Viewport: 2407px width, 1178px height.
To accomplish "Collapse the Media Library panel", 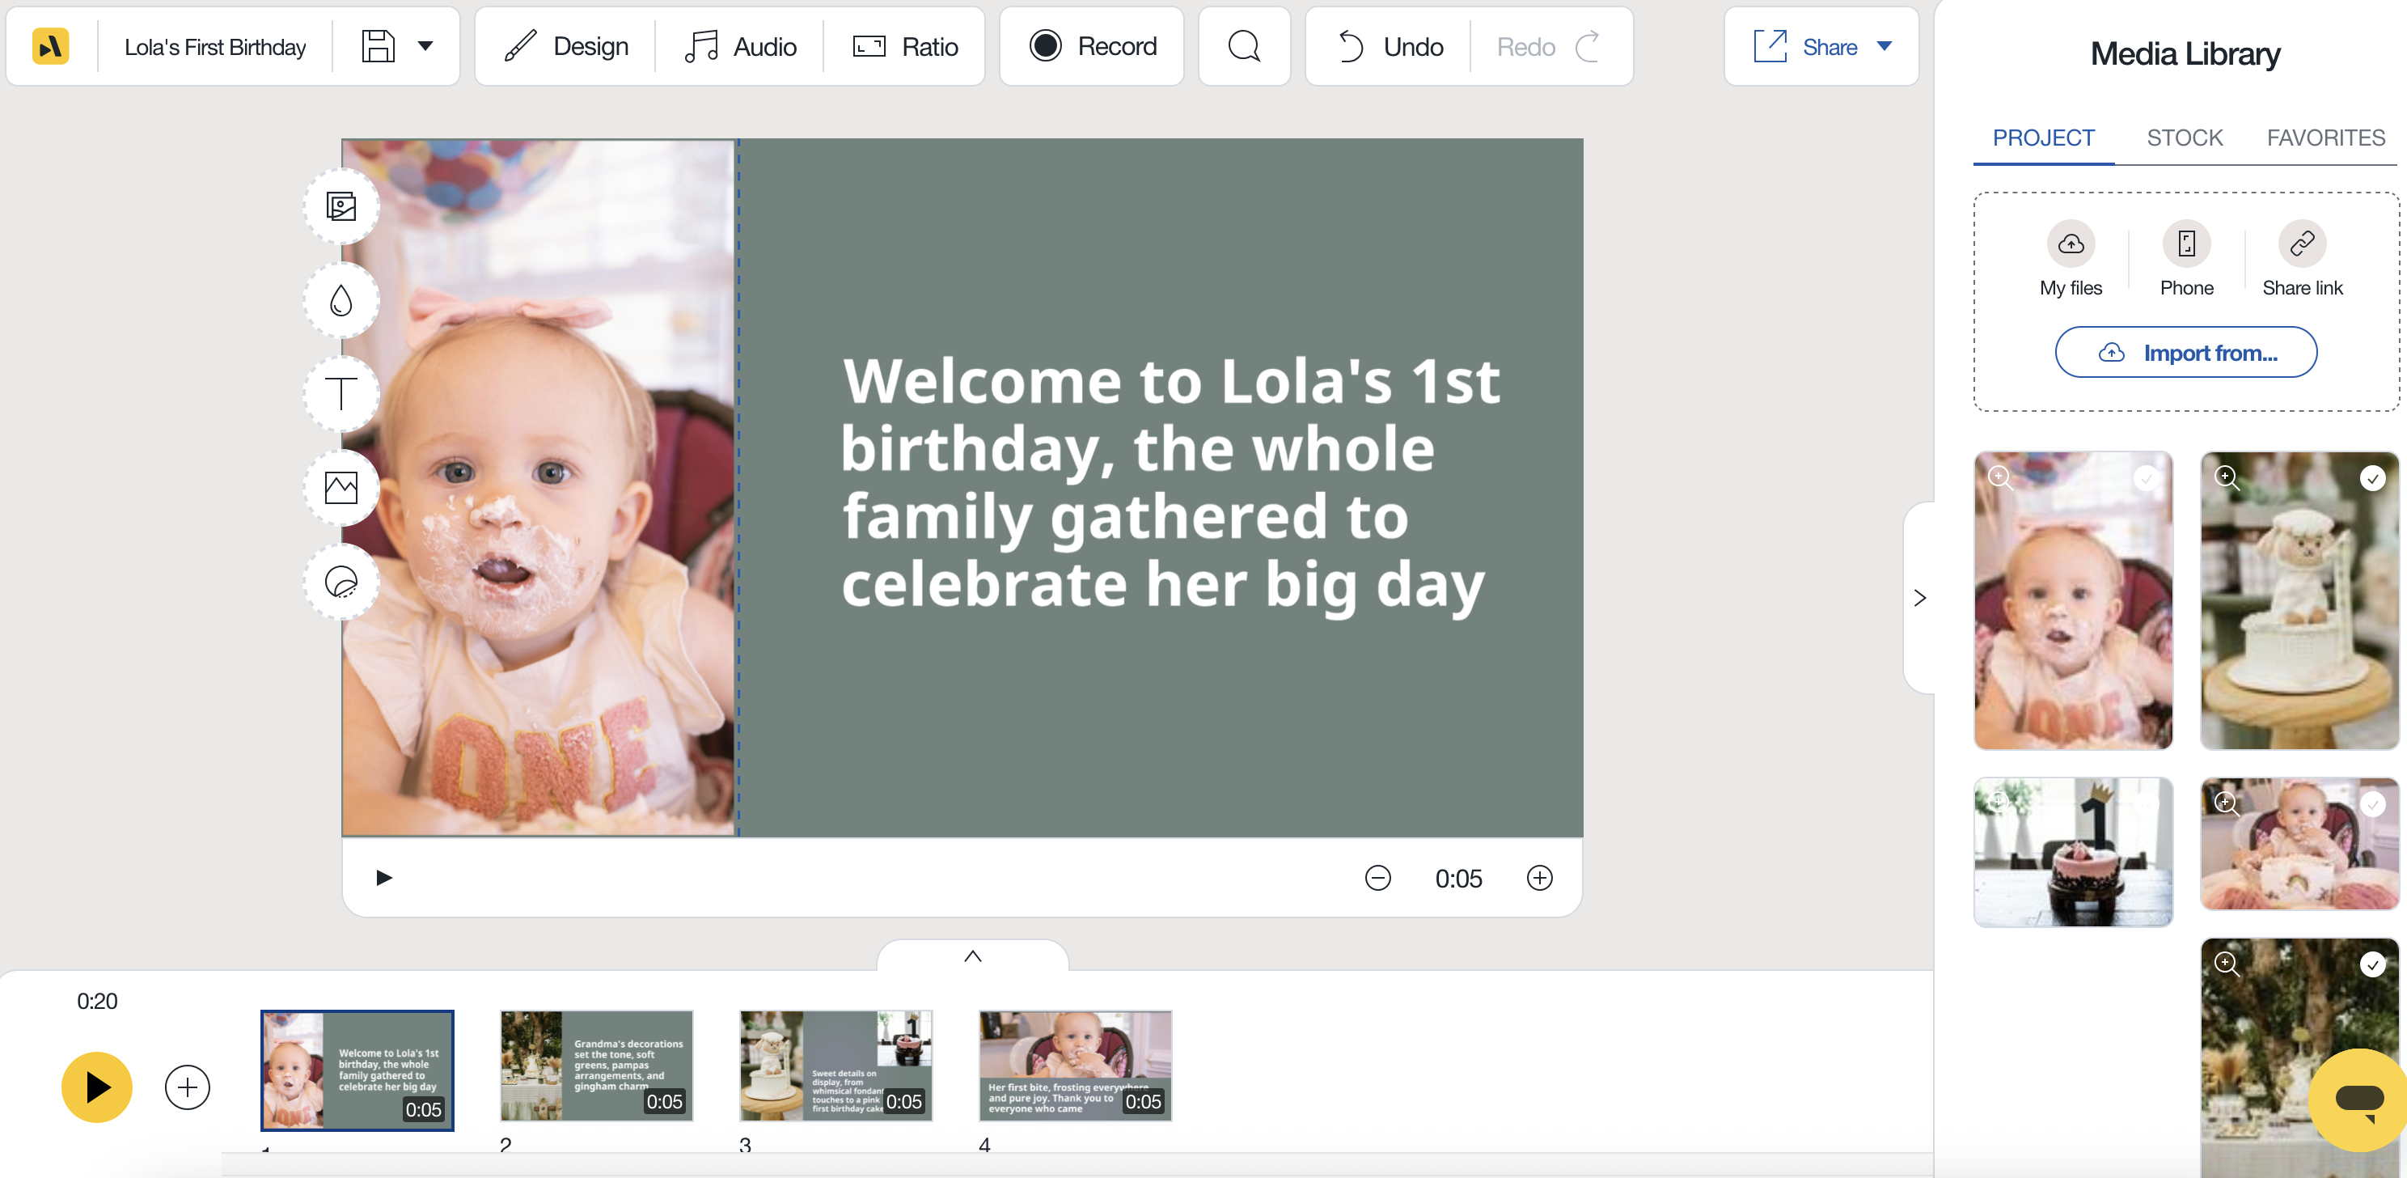I will click(1919, 599).
